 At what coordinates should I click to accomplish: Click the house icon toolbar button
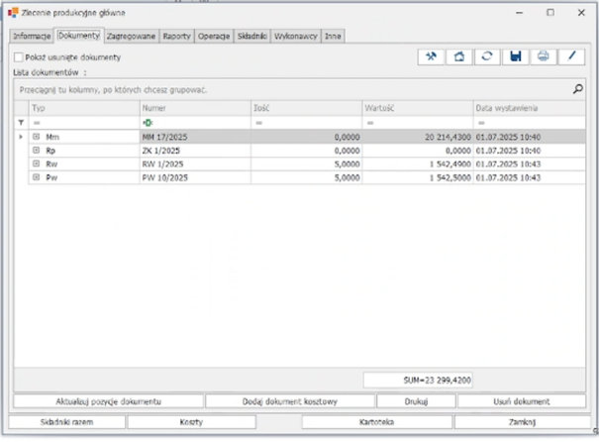click(458, 56)
